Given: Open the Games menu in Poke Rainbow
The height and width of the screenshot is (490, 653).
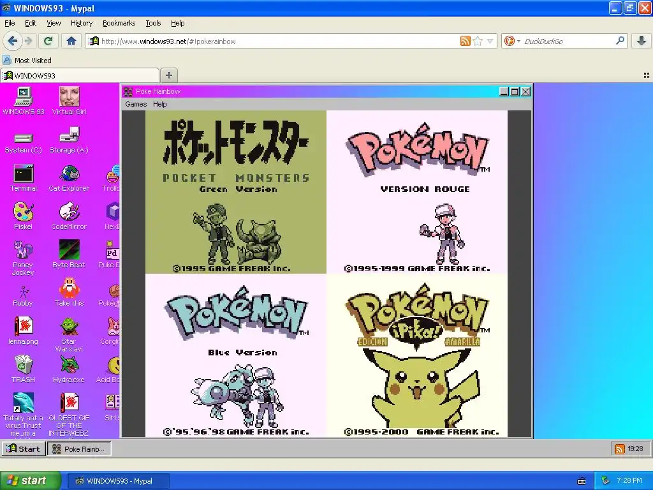Looking at the screenshot, I should click(x=136, y=104).
